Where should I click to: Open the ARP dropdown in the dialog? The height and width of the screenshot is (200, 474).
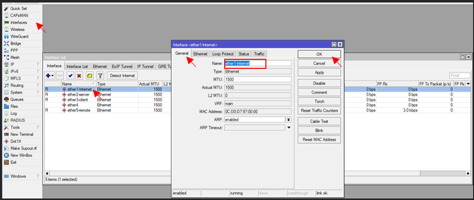point(289,120)
